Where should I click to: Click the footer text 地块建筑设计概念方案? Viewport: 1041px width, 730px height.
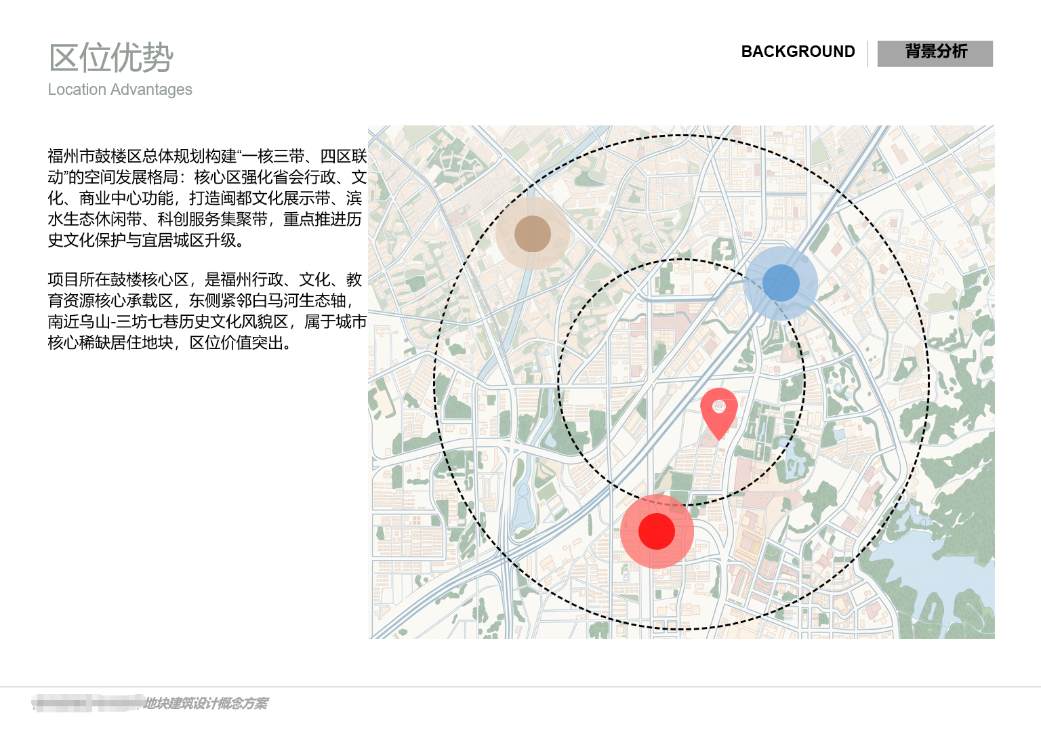(205, 704)
